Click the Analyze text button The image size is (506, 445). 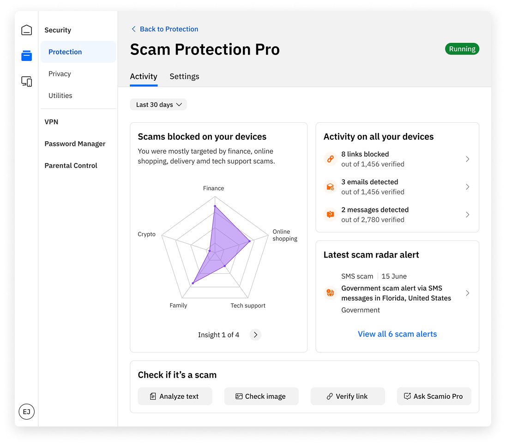click(175, 396)
